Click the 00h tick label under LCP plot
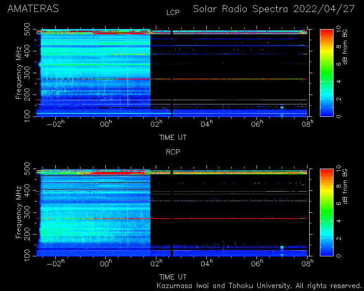The width and height of the screenshot is (364, 291). [106, 124]
